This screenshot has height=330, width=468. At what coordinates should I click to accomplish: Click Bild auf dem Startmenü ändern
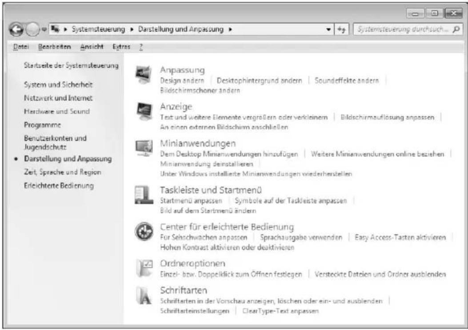[208, 210]
